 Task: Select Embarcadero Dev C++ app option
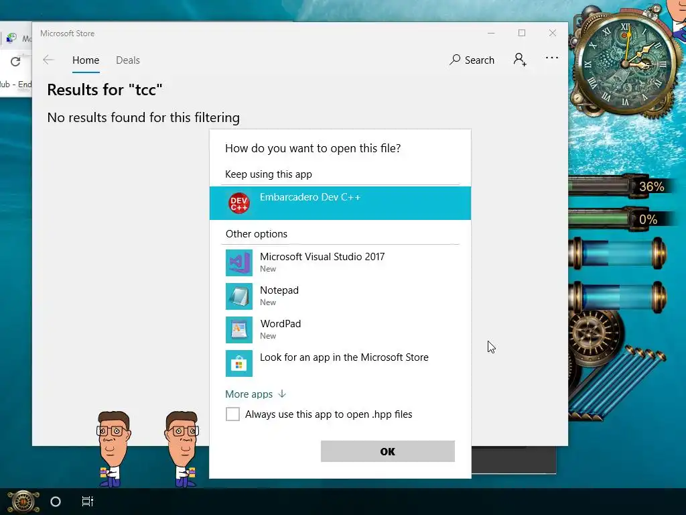pos(340,203)
